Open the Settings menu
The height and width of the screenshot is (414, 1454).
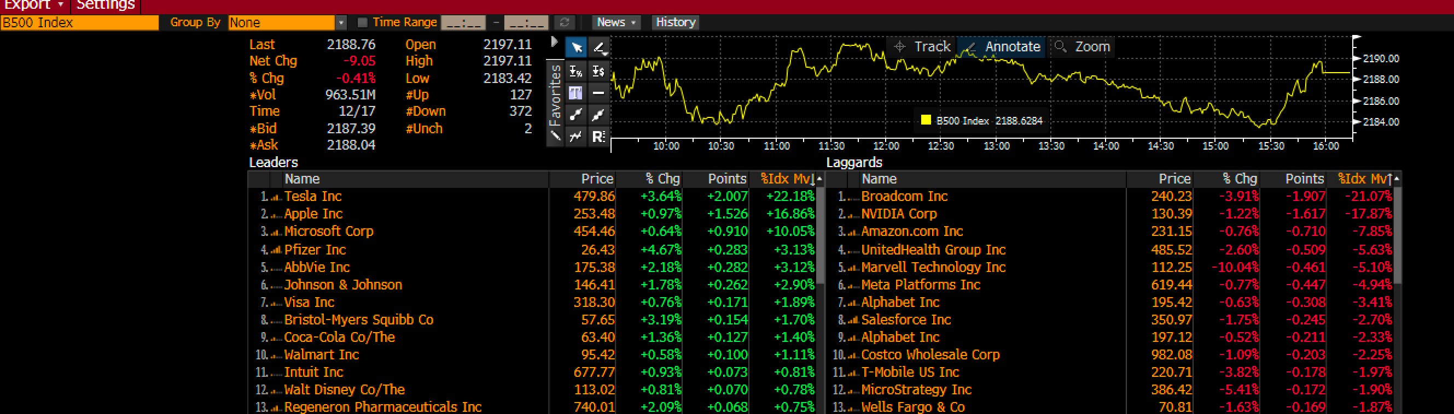pyautogui.click(x=106, y=5)
